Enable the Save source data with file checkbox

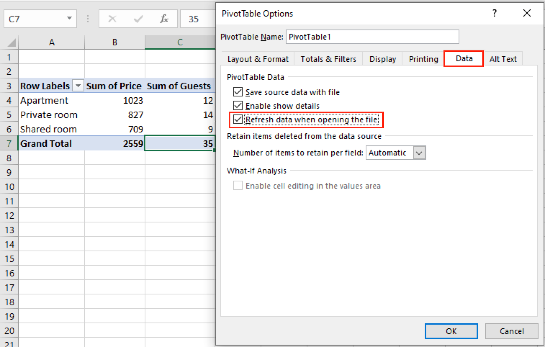pyautogui.click(x=238, y=92)
